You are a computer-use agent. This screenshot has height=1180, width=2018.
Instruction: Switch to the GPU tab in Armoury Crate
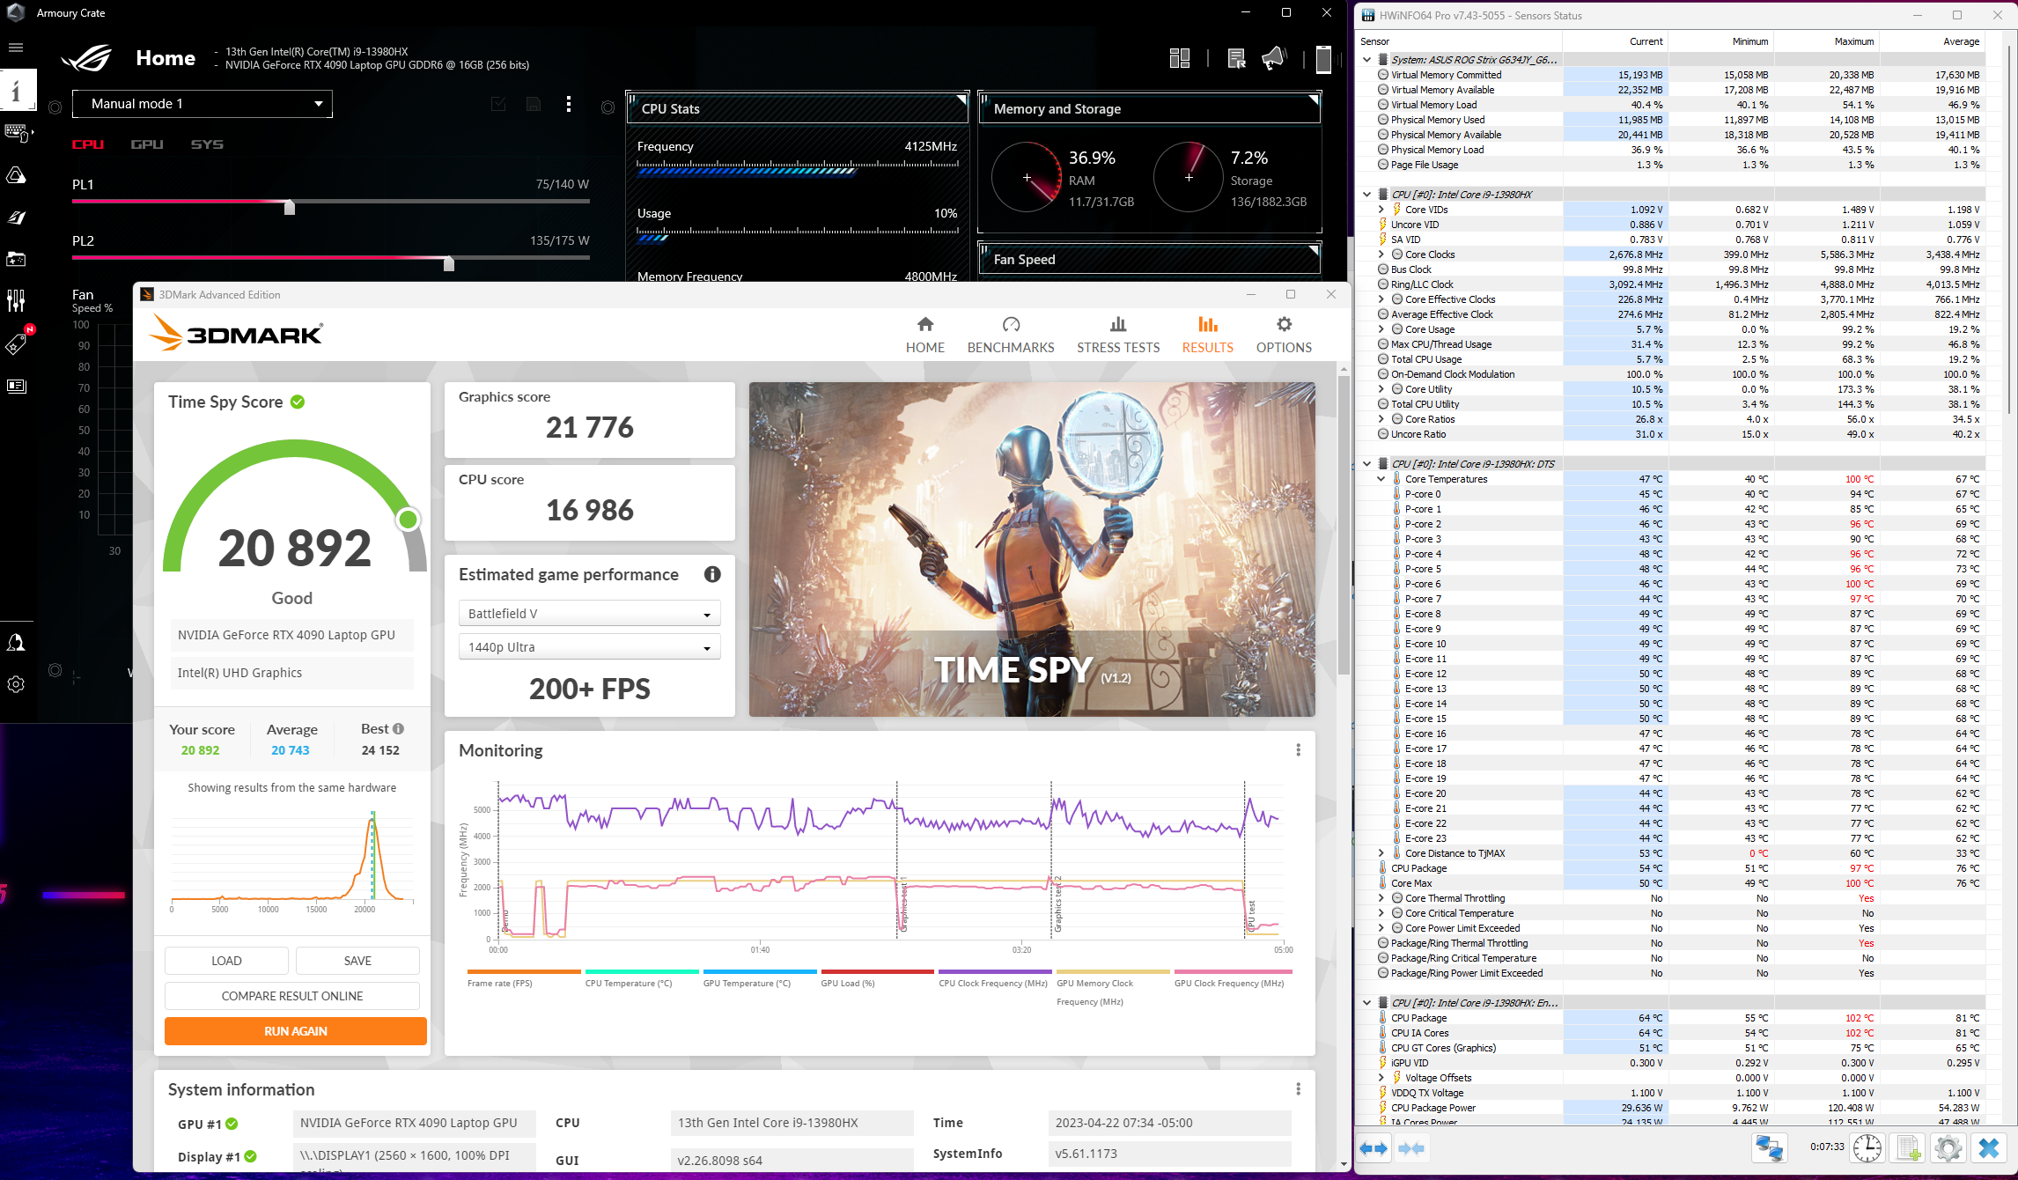(146, 144)
